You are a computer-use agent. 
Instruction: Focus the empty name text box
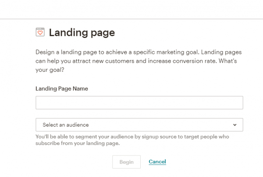(x=139, y=103)
